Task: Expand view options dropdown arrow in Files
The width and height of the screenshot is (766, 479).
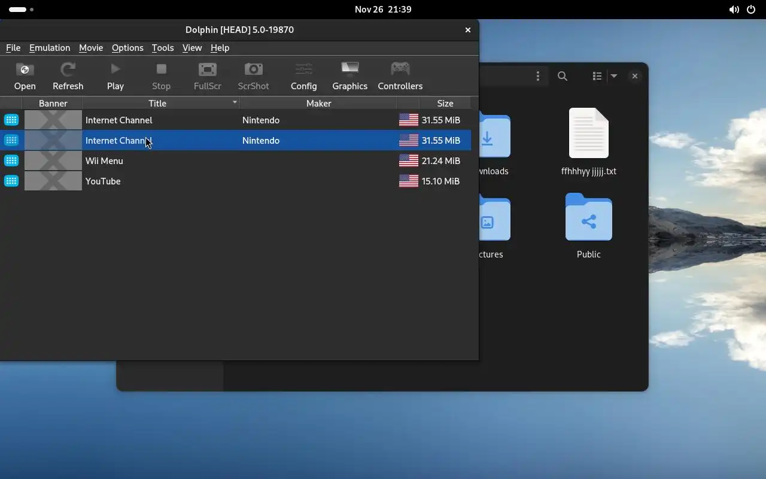Action: (613, 76)
